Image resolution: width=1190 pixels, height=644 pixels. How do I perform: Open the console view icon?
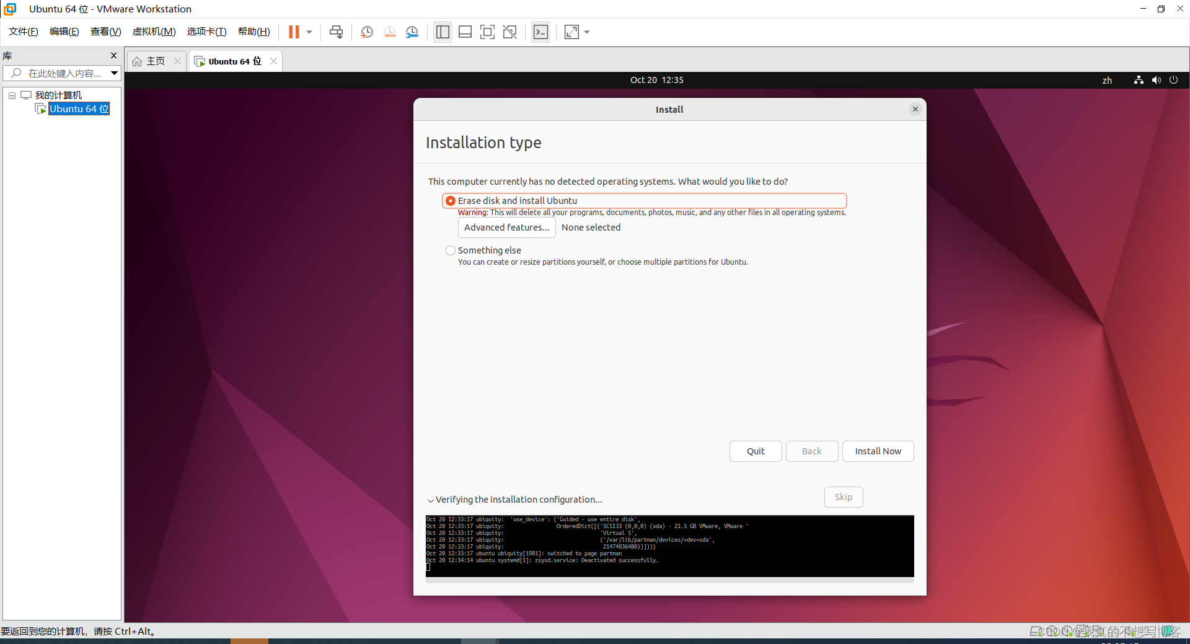540,32
